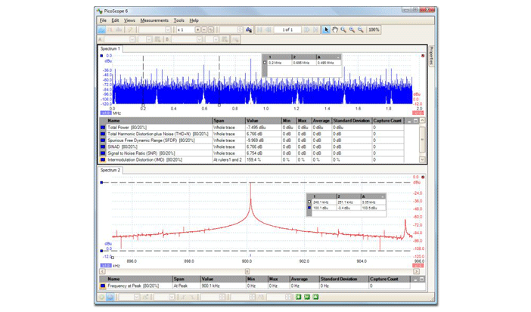This screenshot has width=531, height=312.
Task: Click the green Add Measurement icon
Action: coord(298,297)
